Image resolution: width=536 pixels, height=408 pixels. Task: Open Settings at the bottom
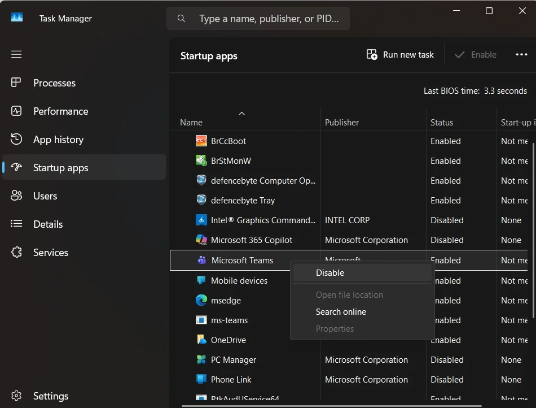click(x=84, y=396)
